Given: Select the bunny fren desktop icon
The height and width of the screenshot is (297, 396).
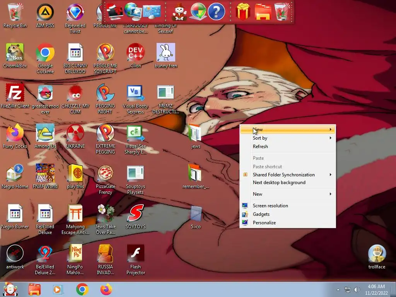Looking at the screenshot, I should pos(166,56).
